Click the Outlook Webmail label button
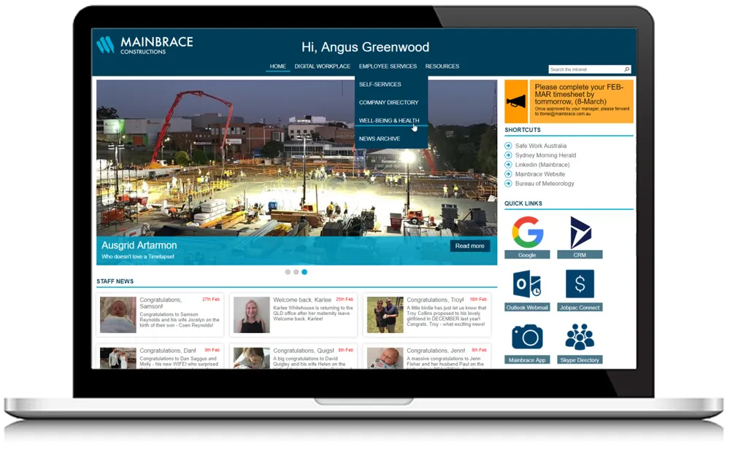The width and height of the screenshot is (730, 449). point(527,308)
